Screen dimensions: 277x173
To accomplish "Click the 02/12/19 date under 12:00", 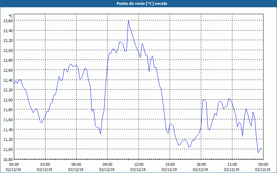I will pyautogui.click(x=138, y=170).
